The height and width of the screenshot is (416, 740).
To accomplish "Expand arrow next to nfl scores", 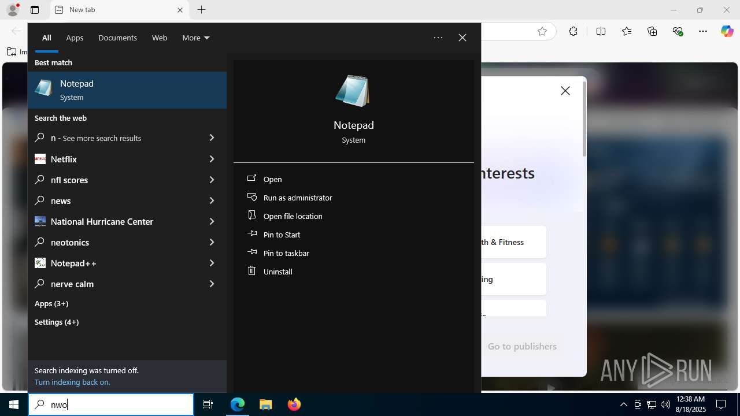I will click(x=212, y=180).
